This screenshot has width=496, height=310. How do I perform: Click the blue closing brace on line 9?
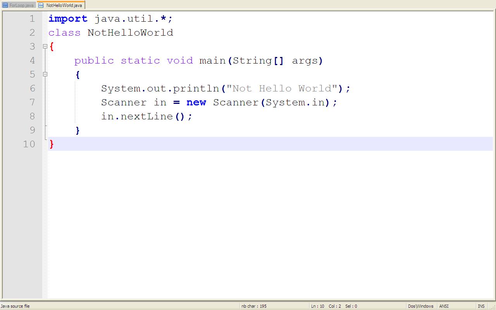[x=77, y=130]
